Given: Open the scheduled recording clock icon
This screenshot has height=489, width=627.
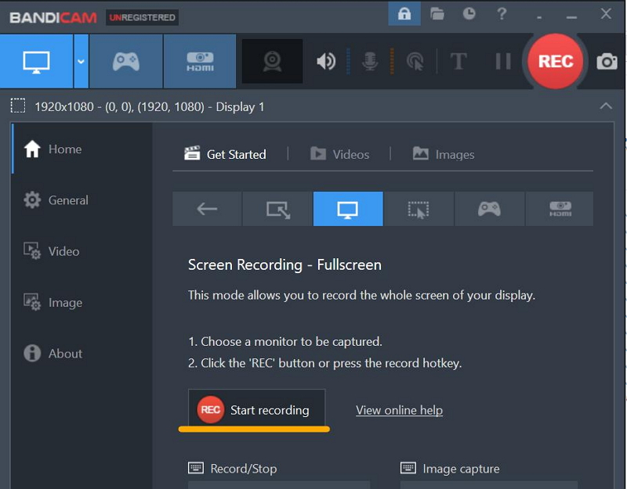Looking at the screenshot, I should click(469, 13).
